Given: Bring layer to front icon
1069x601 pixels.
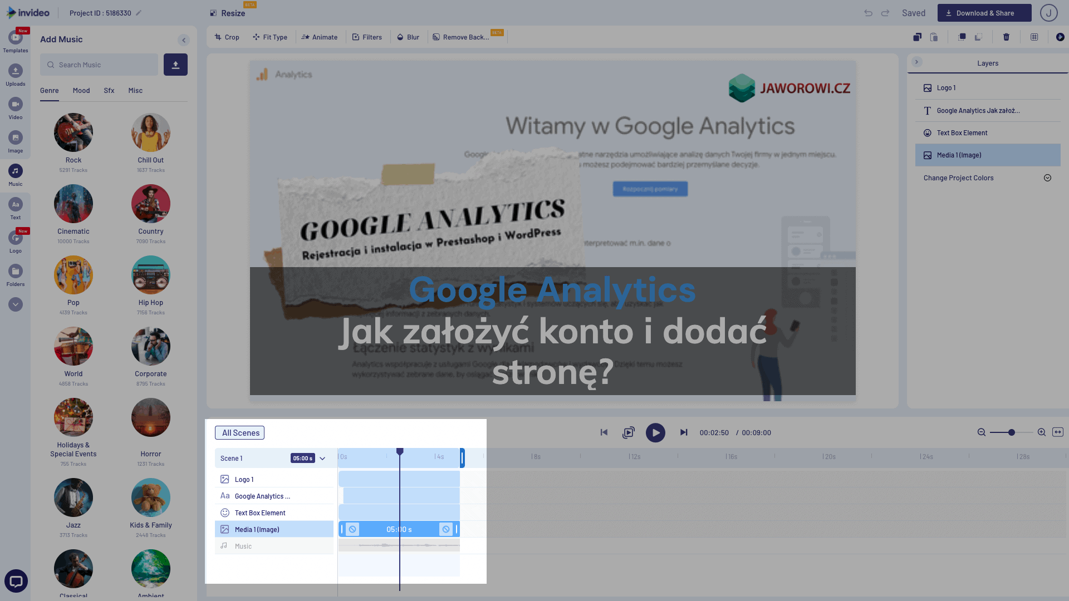Looking at the screenshot, I should click(962, 37).
